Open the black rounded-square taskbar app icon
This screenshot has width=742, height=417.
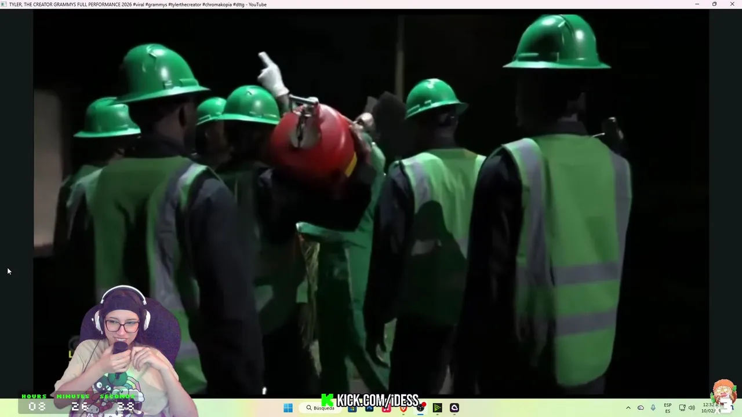click(454, 408)
